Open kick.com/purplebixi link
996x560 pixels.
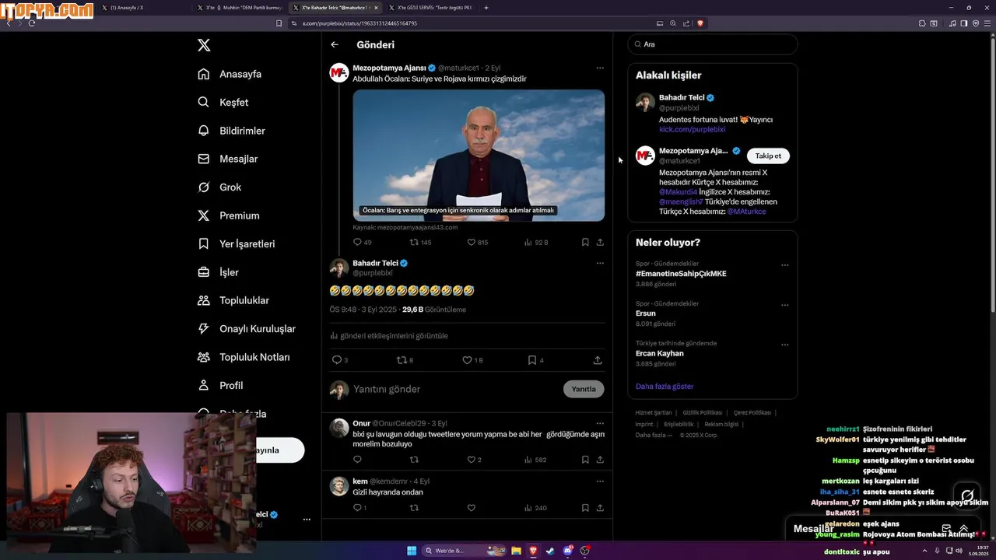click(693, 129)
